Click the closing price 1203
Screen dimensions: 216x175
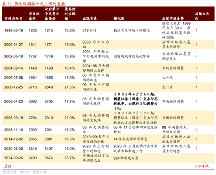click(33, 30)
